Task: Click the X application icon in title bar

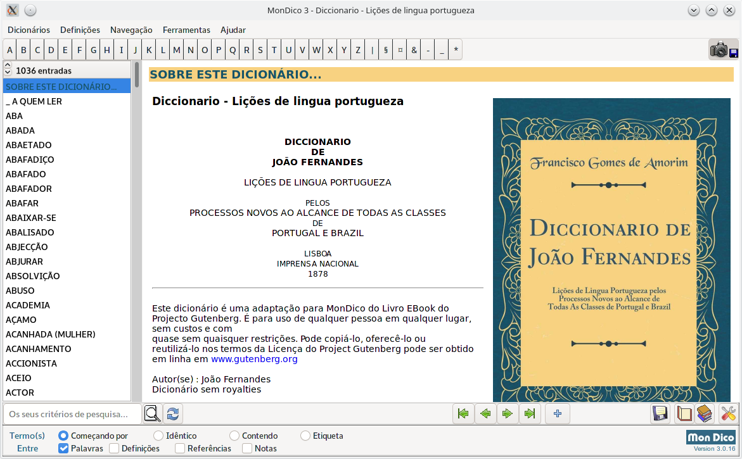Action: coord(12,10)
